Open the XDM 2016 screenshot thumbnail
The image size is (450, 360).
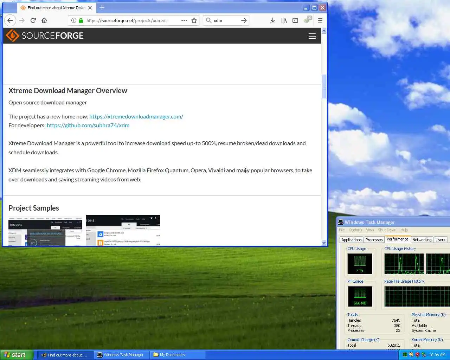pos(45,230)
